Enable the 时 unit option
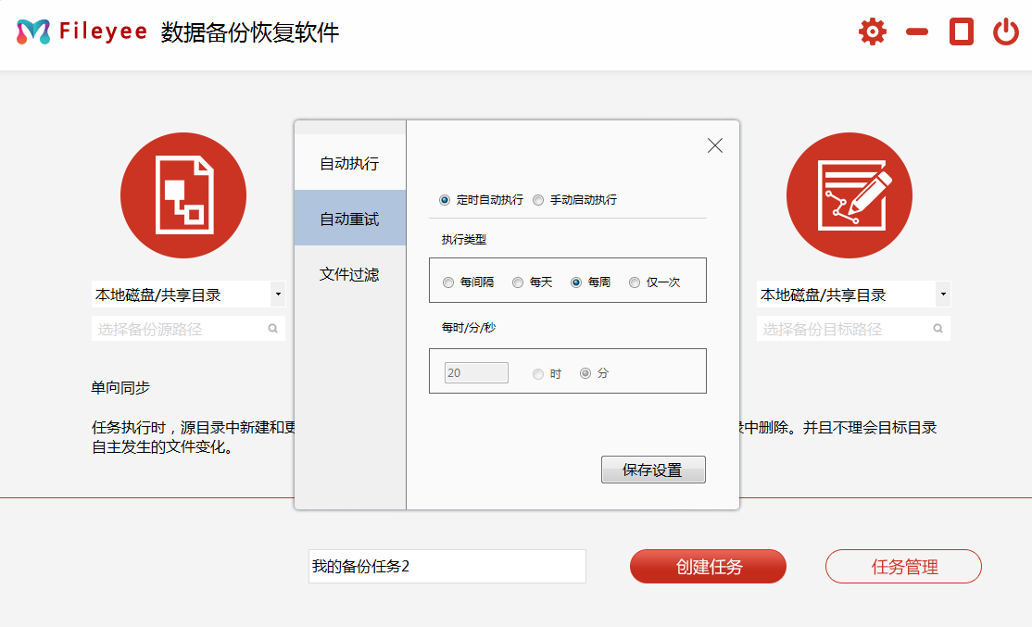Viewport: 1032px width, 627px height. click(538, 372)
